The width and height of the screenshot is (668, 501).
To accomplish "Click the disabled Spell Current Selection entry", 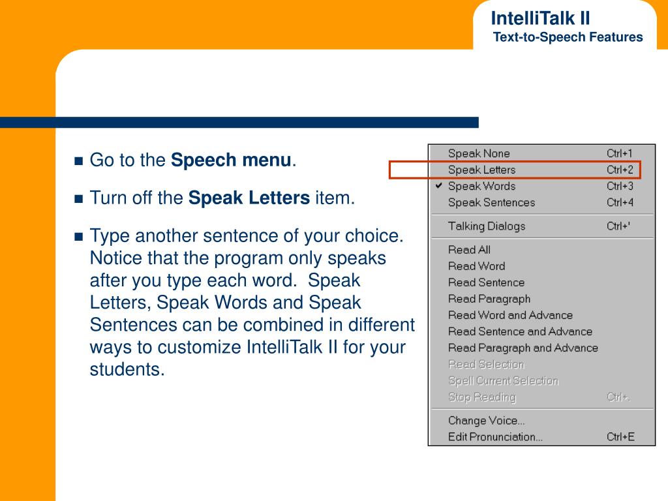I will tap(541, 381).
